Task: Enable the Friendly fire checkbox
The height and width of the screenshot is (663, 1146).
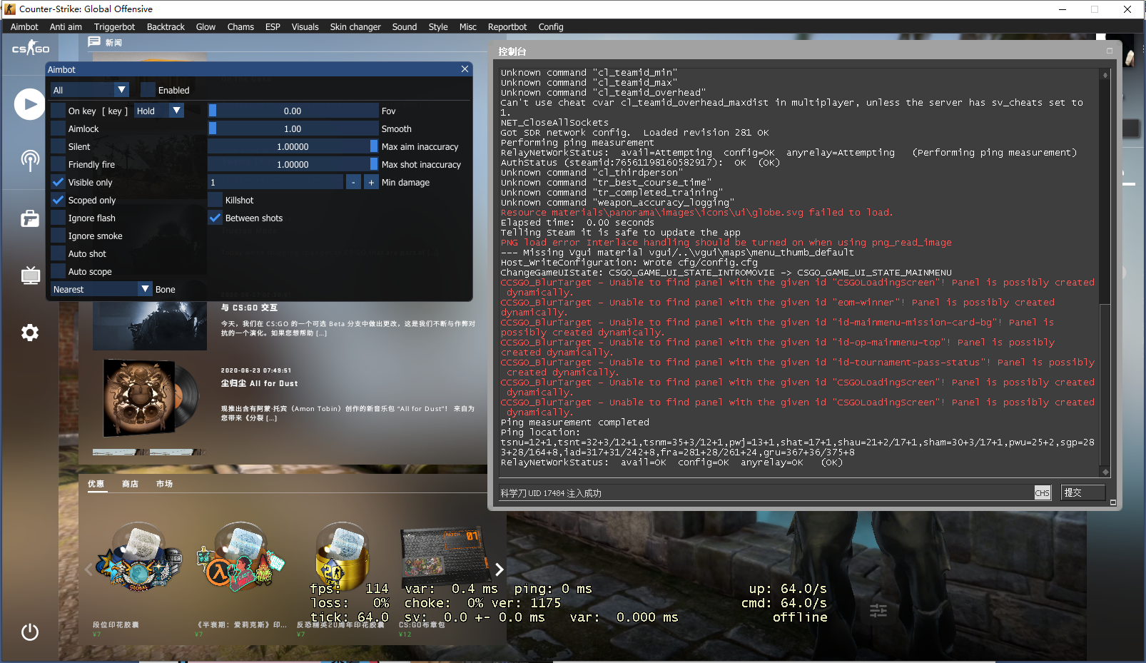Action: coord(59,164)
